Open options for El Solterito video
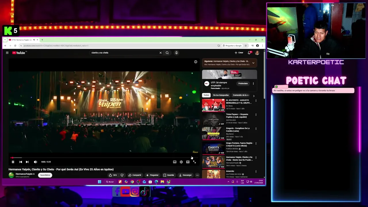Screen dimensions: 368x207 pos(256,101)
